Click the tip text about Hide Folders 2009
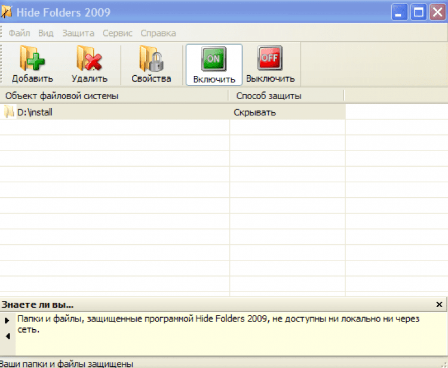Image resolution: width=448 pixels, height=368 pixels. tap(218, 324)
